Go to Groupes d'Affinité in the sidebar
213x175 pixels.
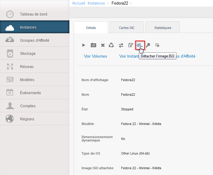[34, 41]
